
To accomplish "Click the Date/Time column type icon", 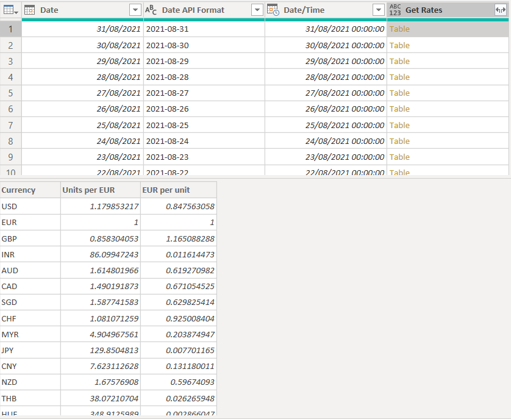I will coord(273,10).
